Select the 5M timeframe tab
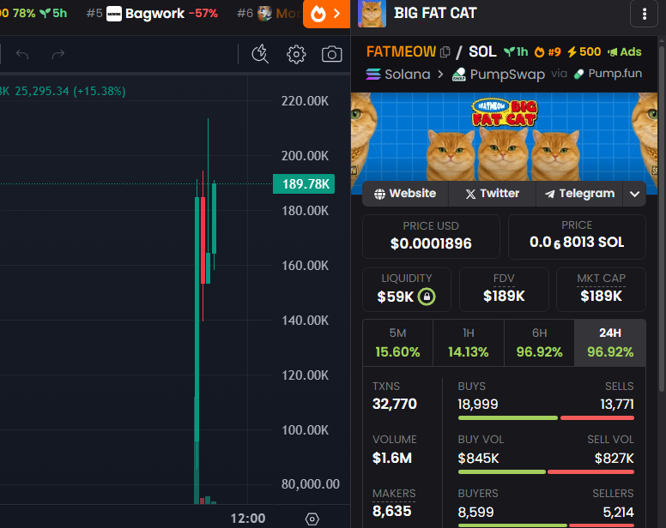 click(x=397, y=343)
